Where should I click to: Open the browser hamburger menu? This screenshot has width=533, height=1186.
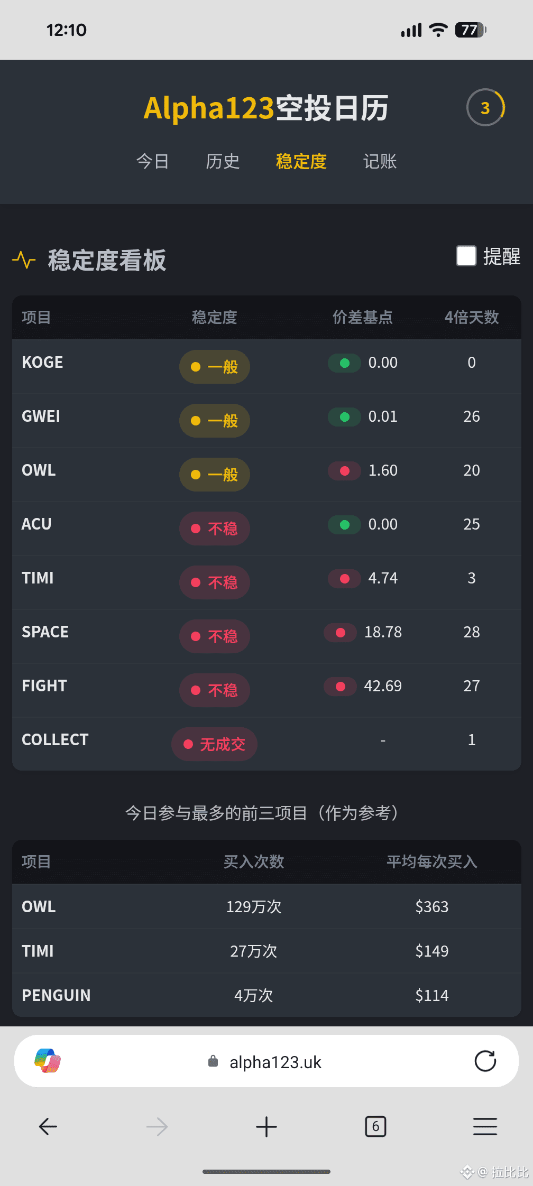tap(485, 1127)
